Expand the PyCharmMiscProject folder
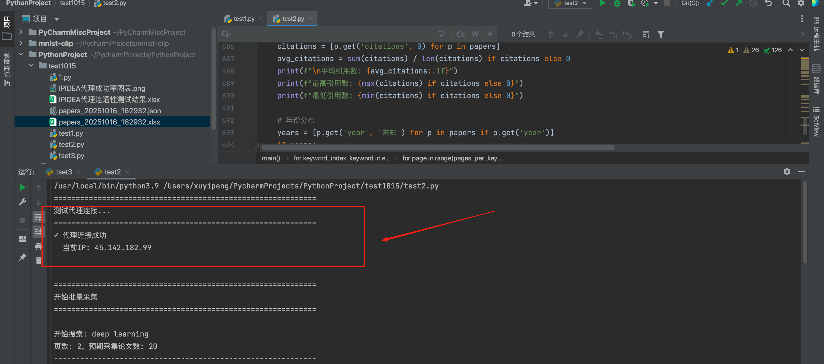 point(21,32)
